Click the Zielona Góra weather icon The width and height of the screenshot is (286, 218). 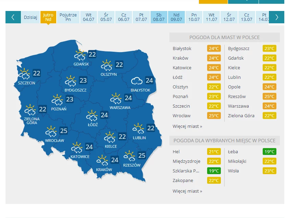pyautogui.click(x=30, y=110)
